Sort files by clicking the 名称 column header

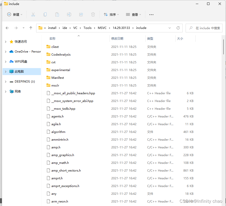[52, 39]
